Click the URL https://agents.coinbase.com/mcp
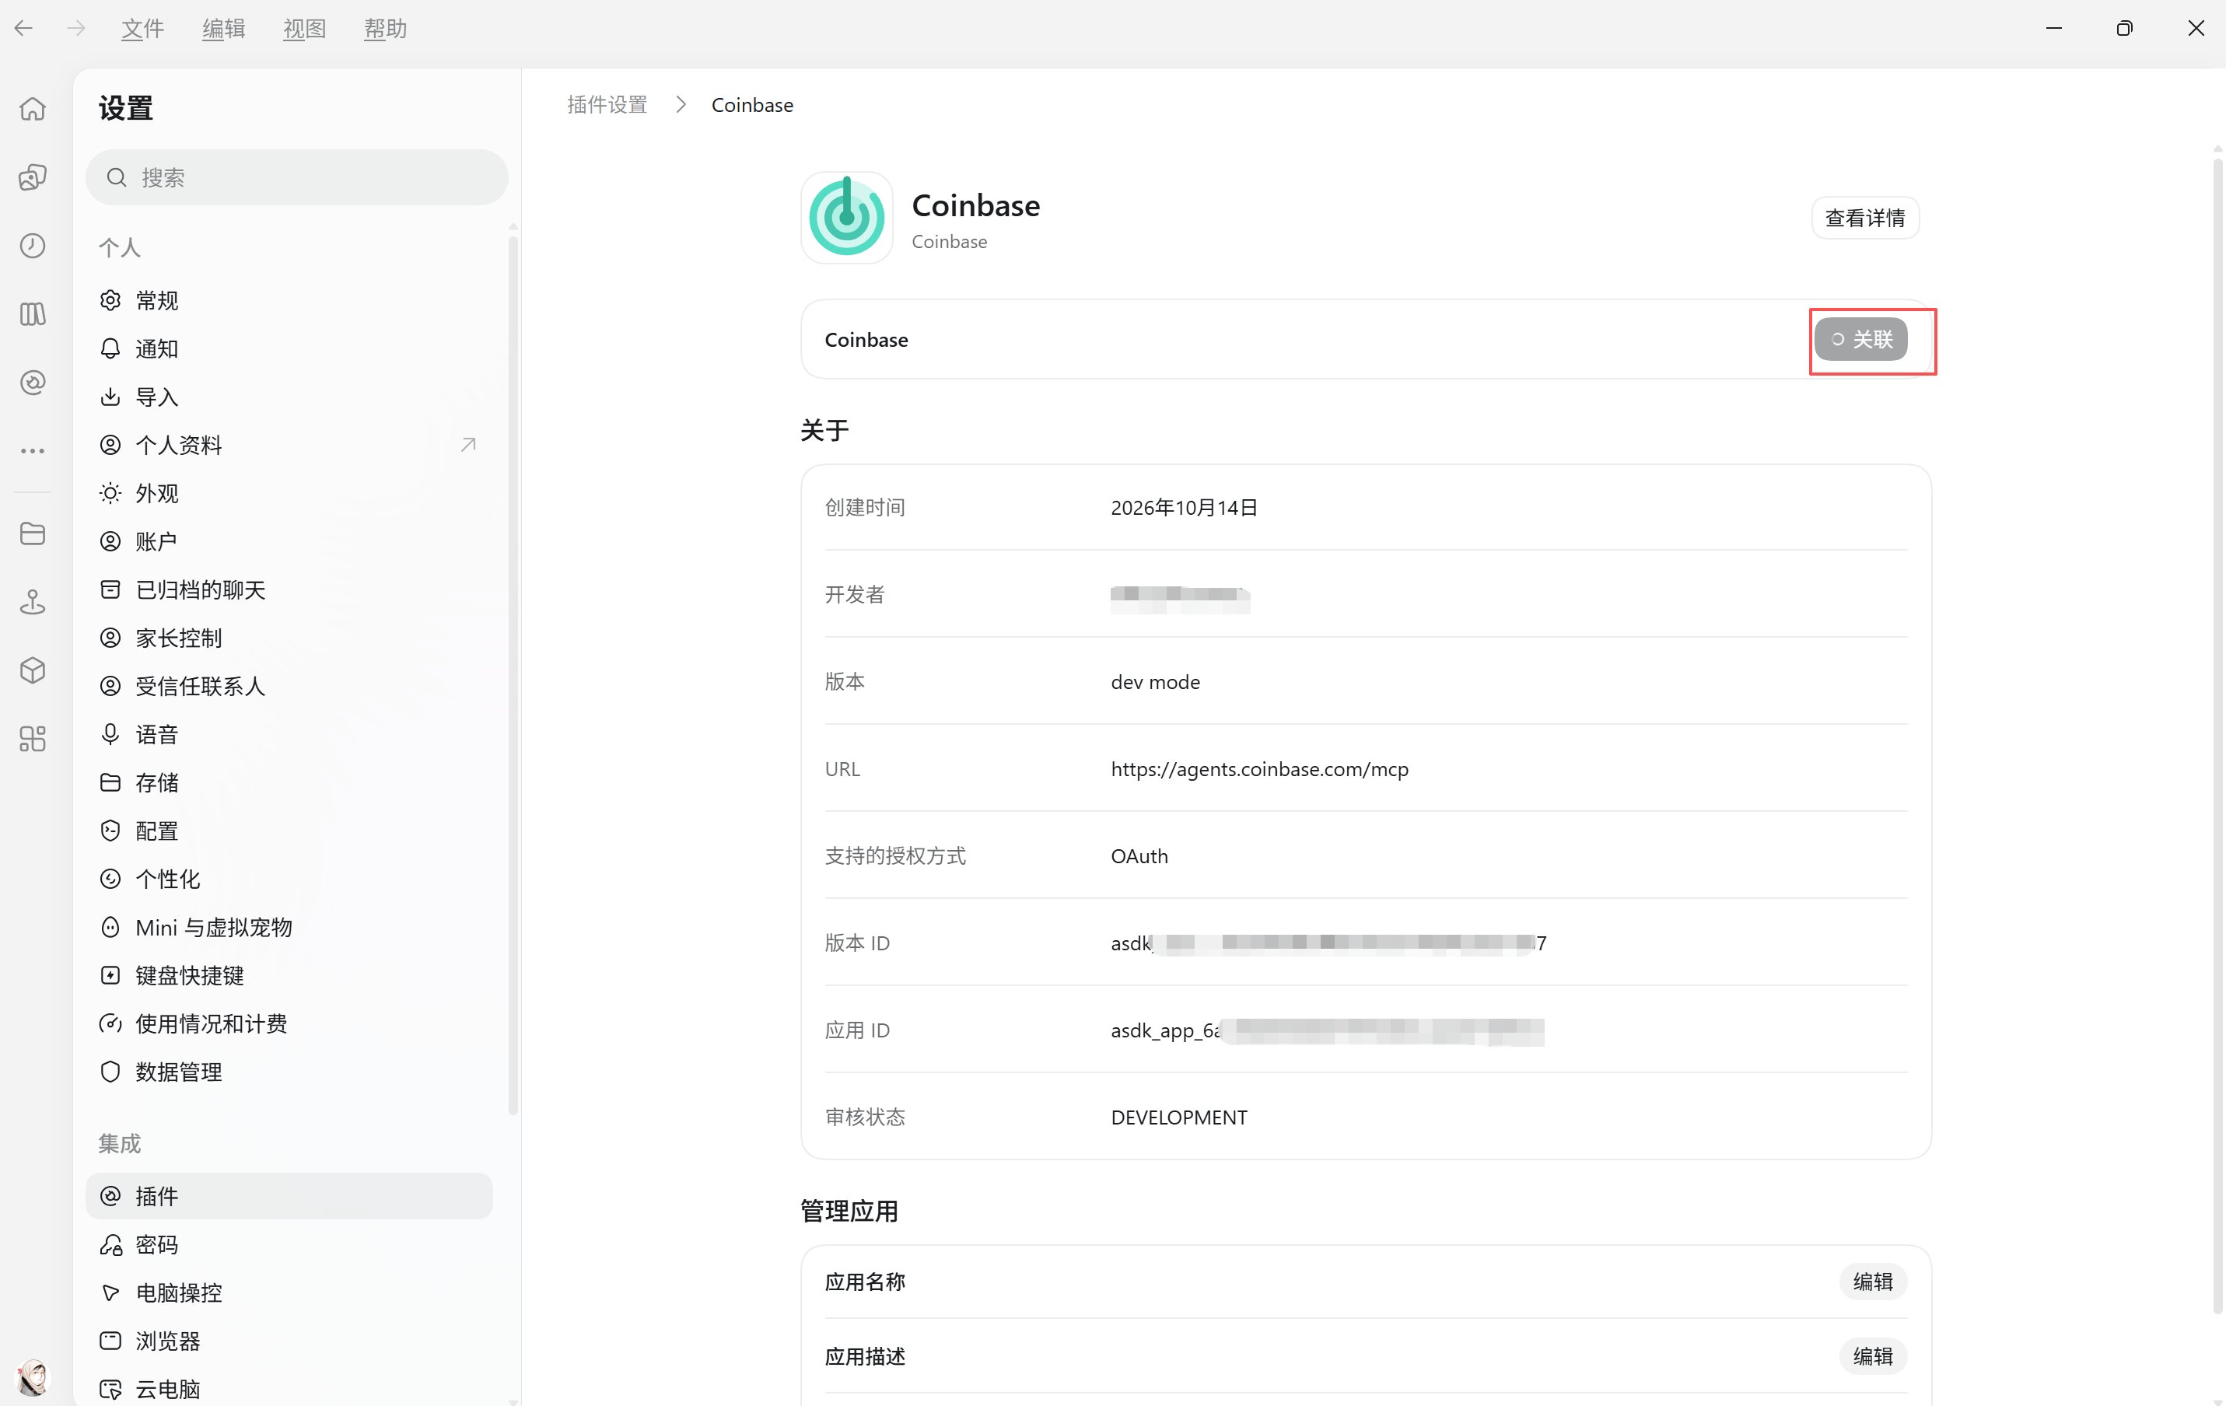 [x=1259, y=769]
